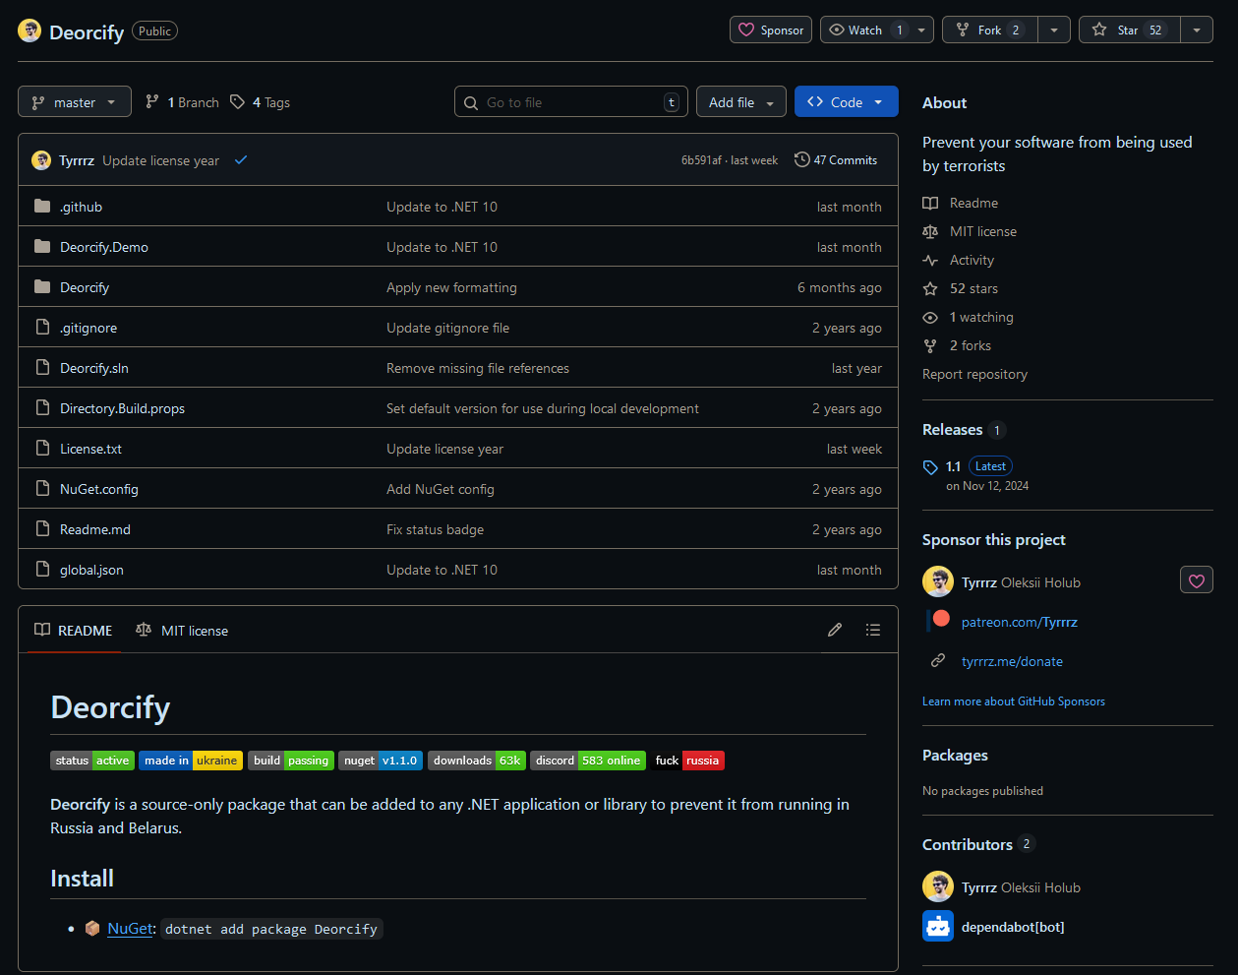Open the Deorcify.Demo folder
Screen dimensions: 1238x975
coord(104,247)
